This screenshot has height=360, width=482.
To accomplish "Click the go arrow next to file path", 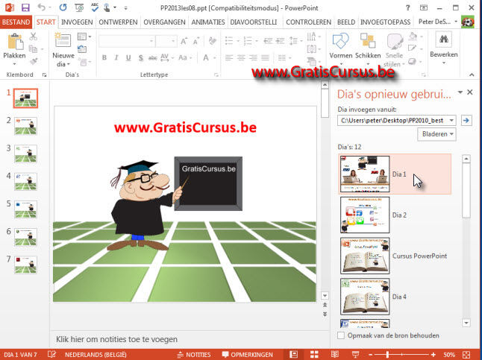I will (x=466, y=121).
